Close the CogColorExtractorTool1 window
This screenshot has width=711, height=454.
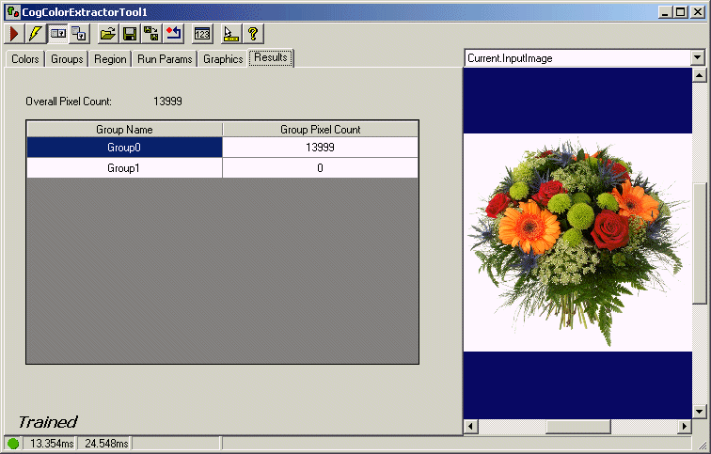click(698, 12)
